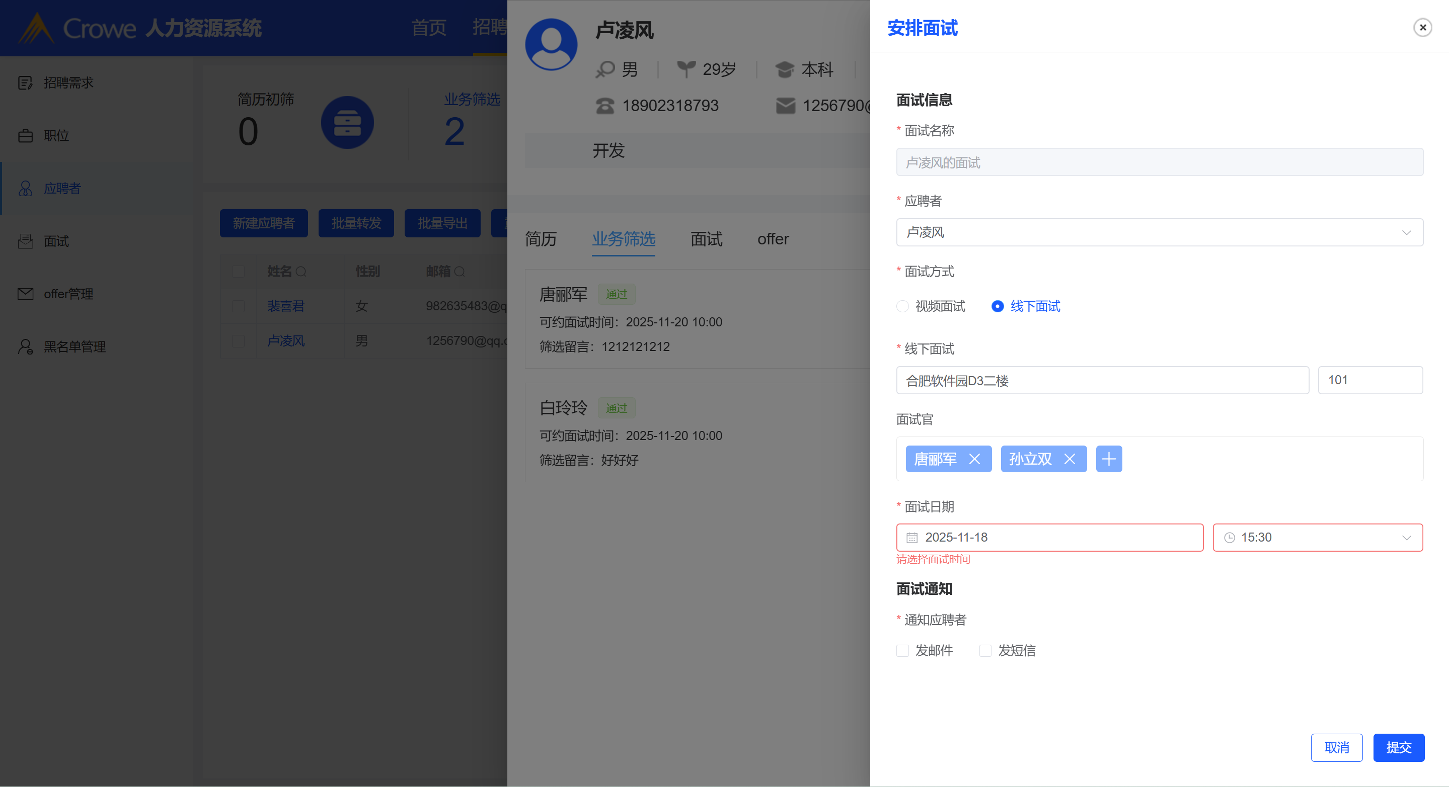Viewport: 1449px width, 787px height.
Task: Add interviewer with plus button
Action: [1108, 459]
